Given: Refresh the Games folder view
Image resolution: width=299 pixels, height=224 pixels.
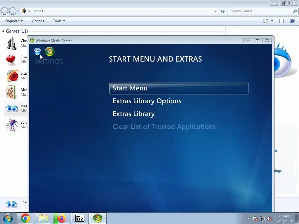Looking at the screenshot, I should pos(222,11).
